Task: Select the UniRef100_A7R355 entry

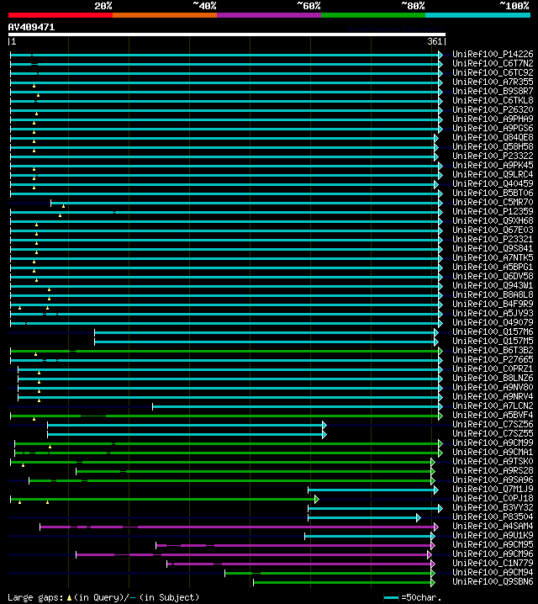Action: click(x=493, y=82)
